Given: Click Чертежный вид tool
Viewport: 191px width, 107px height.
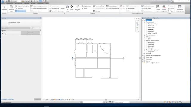Looking at the screenshot, I should tap(99, 6).
